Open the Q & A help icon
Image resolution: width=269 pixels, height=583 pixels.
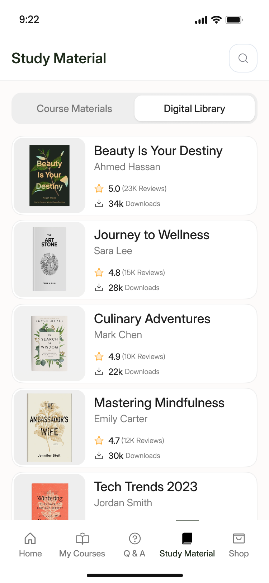pos(134,538)
